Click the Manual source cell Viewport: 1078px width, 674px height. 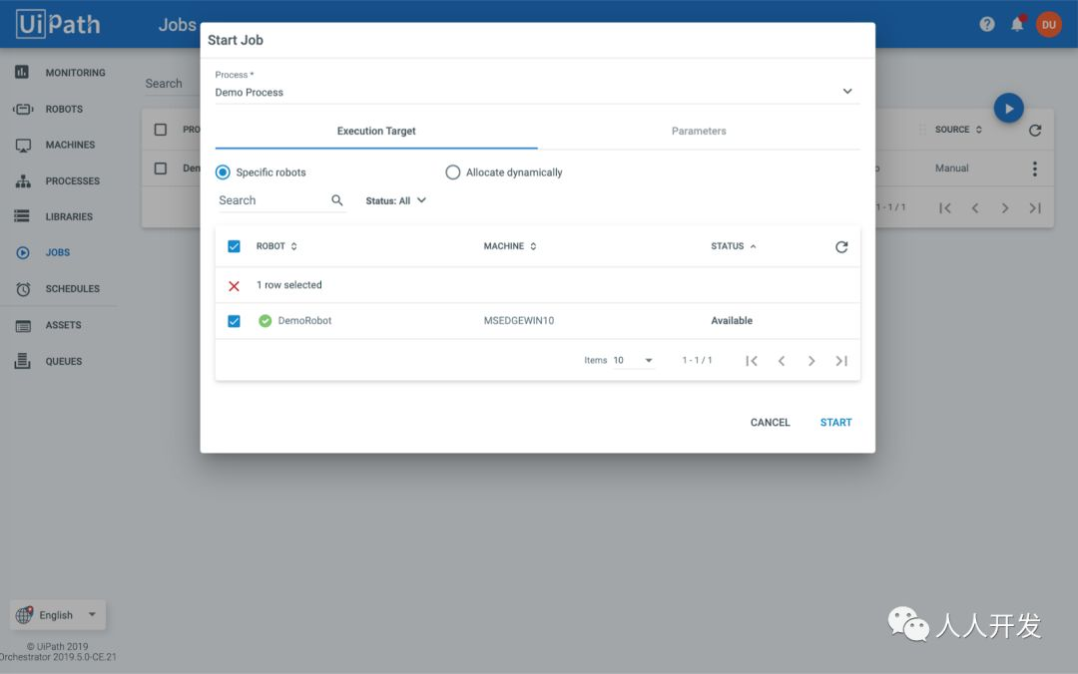(x=951, y=168)
